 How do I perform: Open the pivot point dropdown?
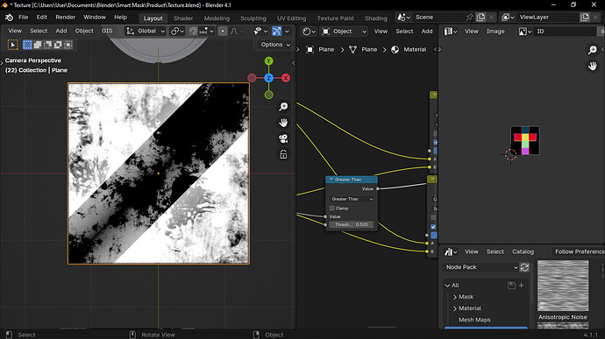(x=178, y=32)
